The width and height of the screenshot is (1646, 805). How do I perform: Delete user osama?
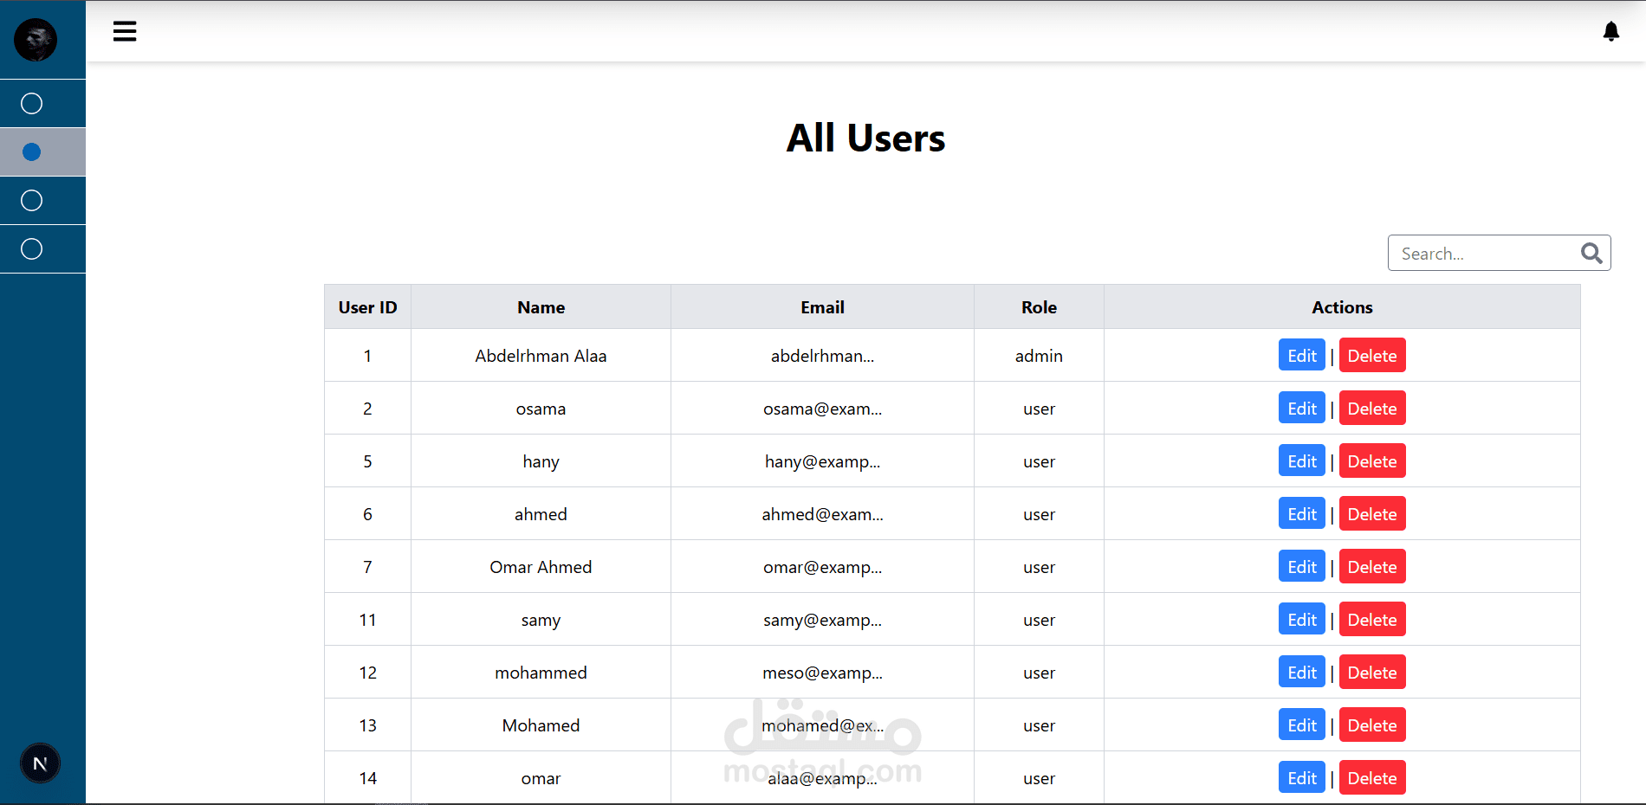(1371, 409)
